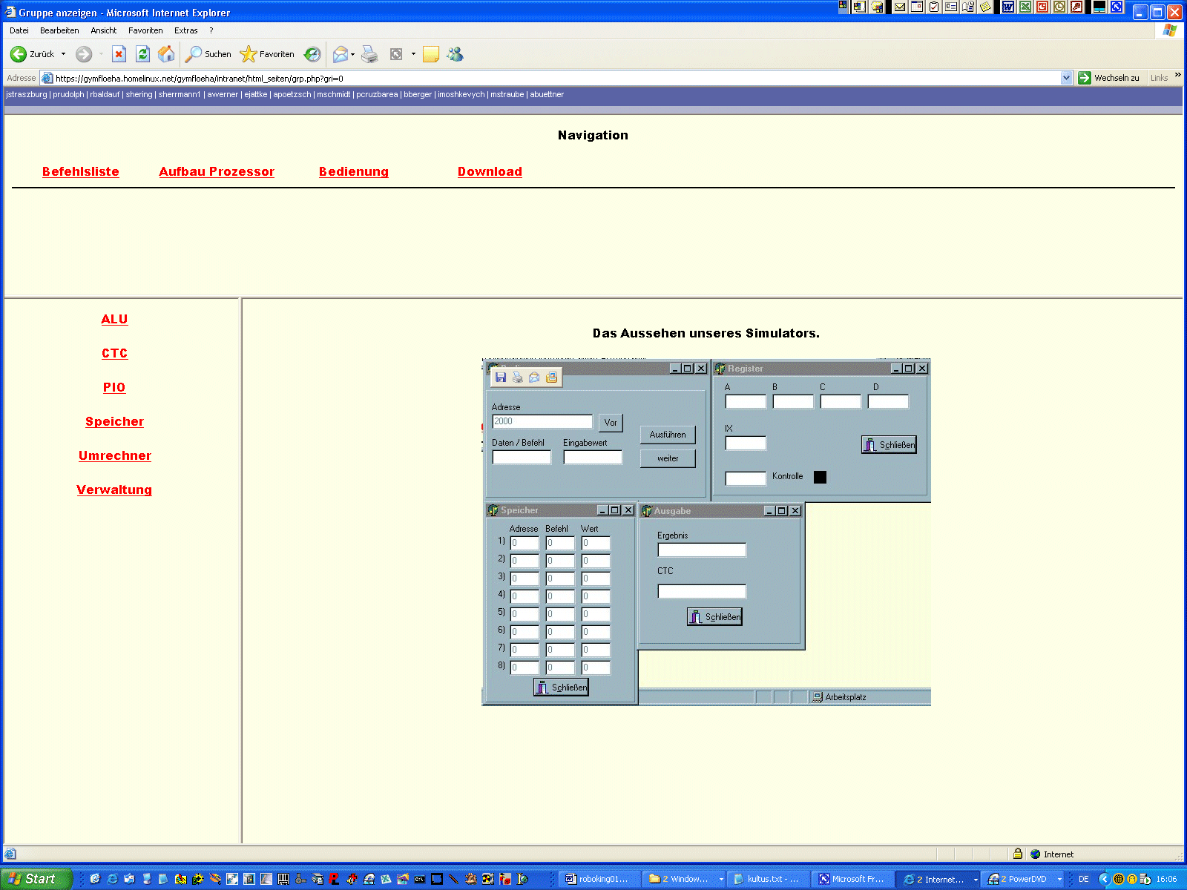Switch to roboking01 Word taskbar button
This screenshot has height=890, width=1187.
(x=598, y=879)
